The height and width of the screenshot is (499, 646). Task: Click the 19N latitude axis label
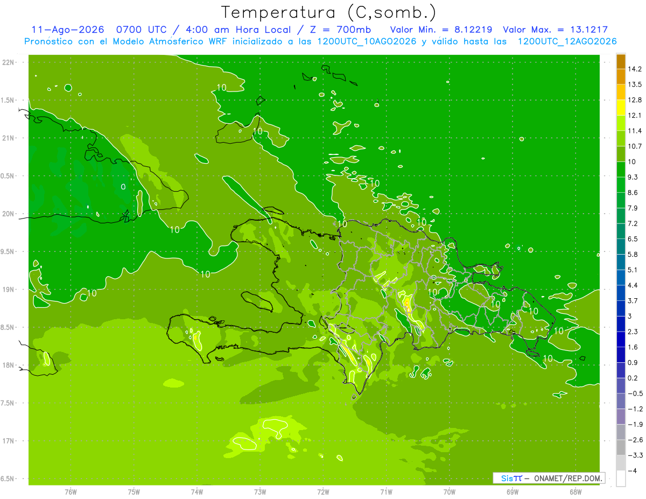pos(9,289)
